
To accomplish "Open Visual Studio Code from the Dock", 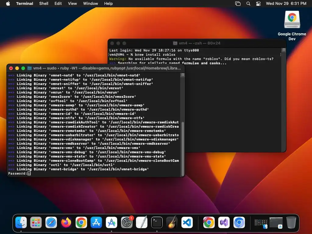I will tap(187, 222).
